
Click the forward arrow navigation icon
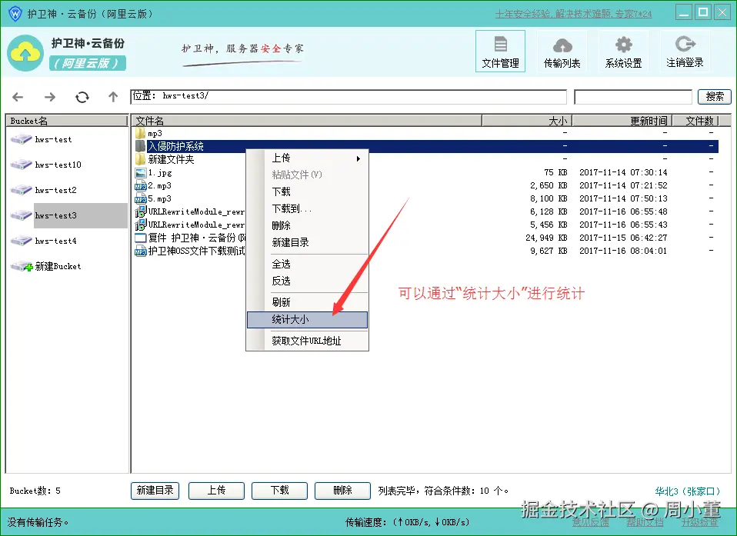pyautogui.click(x=50, y=97)
